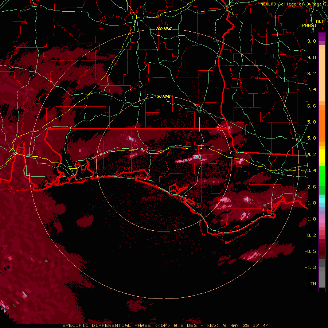Click the 4.2 scale label

click(x=312, y=155)
